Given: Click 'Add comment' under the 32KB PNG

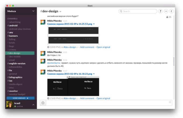Looking at the screenshot, I should coord(87,47).
